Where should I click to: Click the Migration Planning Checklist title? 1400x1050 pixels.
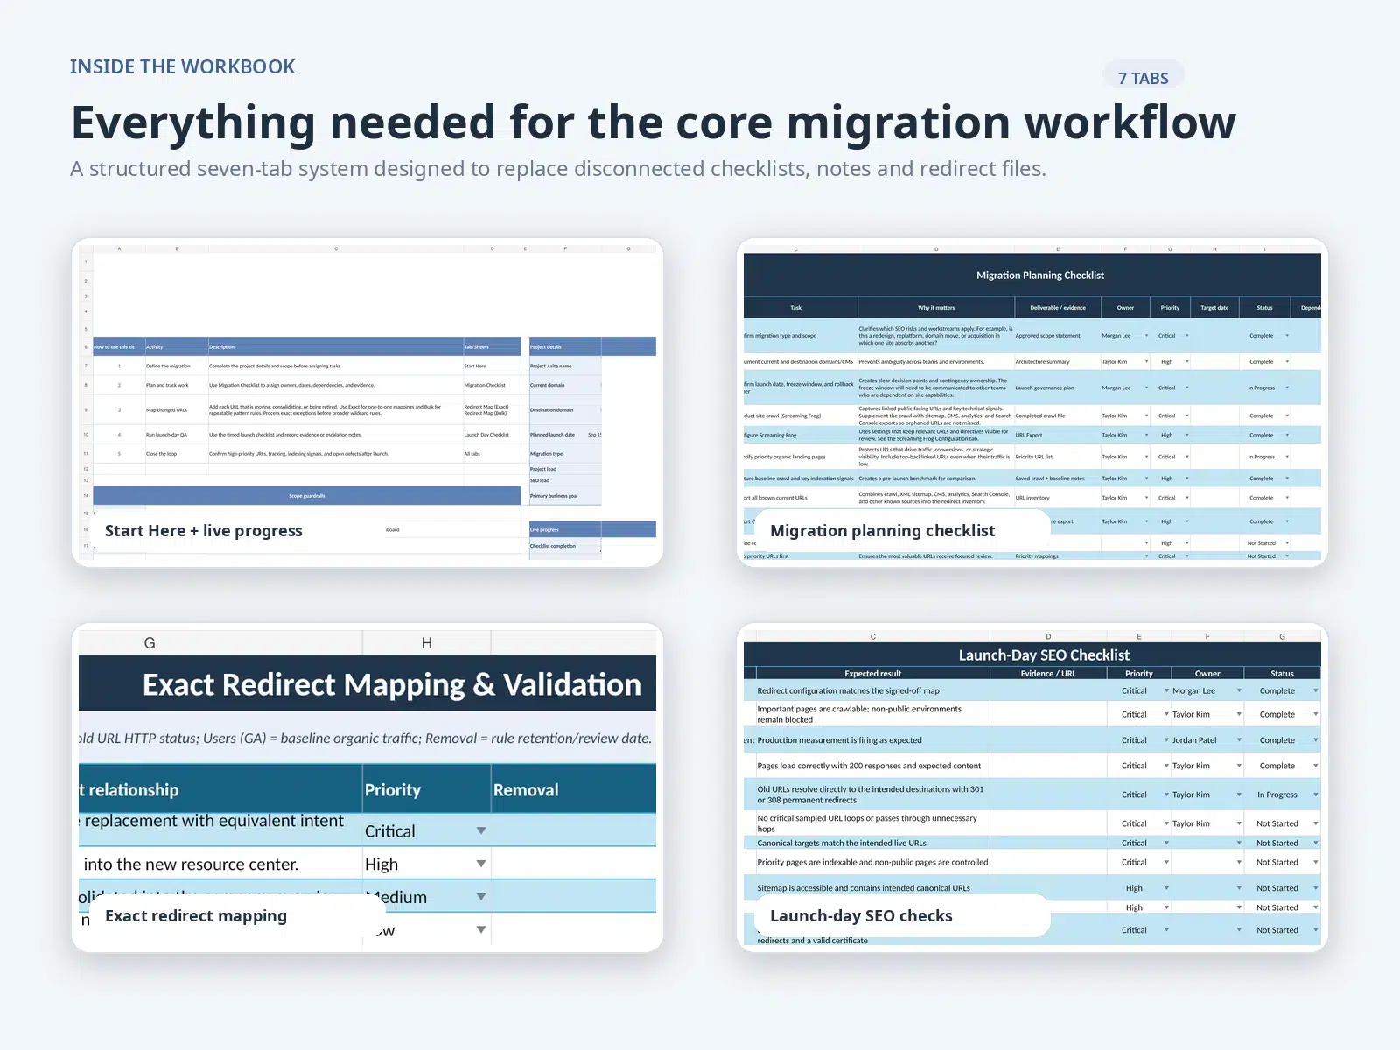1040,276
